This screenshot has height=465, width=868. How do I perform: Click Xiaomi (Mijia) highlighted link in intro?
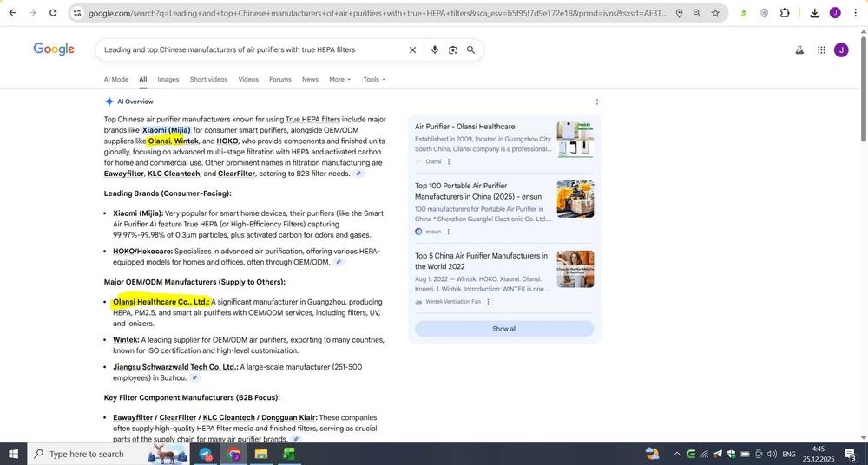[166, 130]
